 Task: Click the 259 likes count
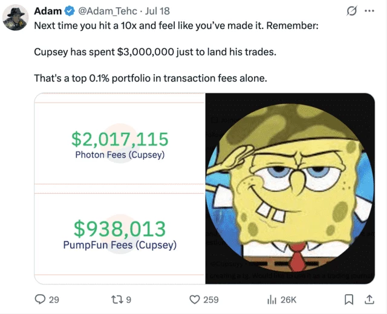tap(211, 299)
